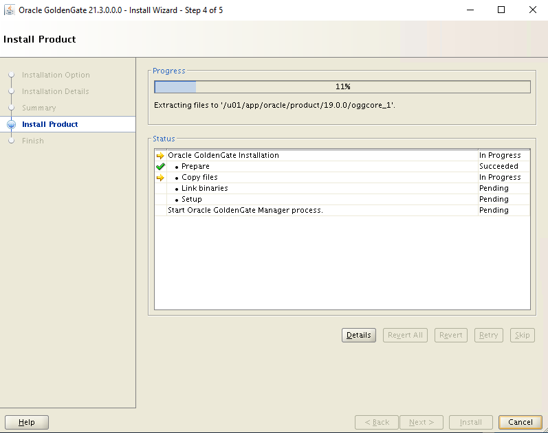Click the Succeeded status of Prepare
Screen dimensions: 548x433
[x=498, y=166]
